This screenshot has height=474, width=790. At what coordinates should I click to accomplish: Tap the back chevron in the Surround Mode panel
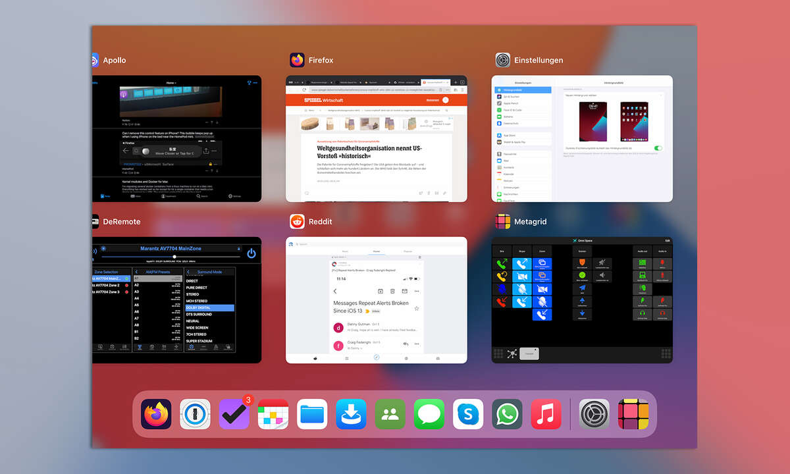(189, 271)
